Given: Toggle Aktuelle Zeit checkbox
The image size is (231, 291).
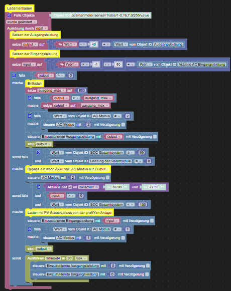Looking at the screenshot, I should click(70, 187).
